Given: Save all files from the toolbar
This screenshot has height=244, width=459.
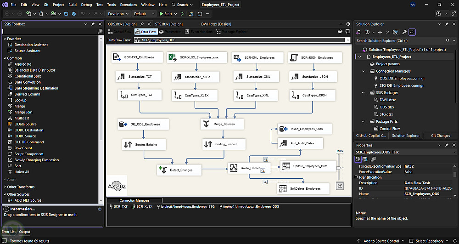Looking at the screenshot, I should [x=73, y=14].
